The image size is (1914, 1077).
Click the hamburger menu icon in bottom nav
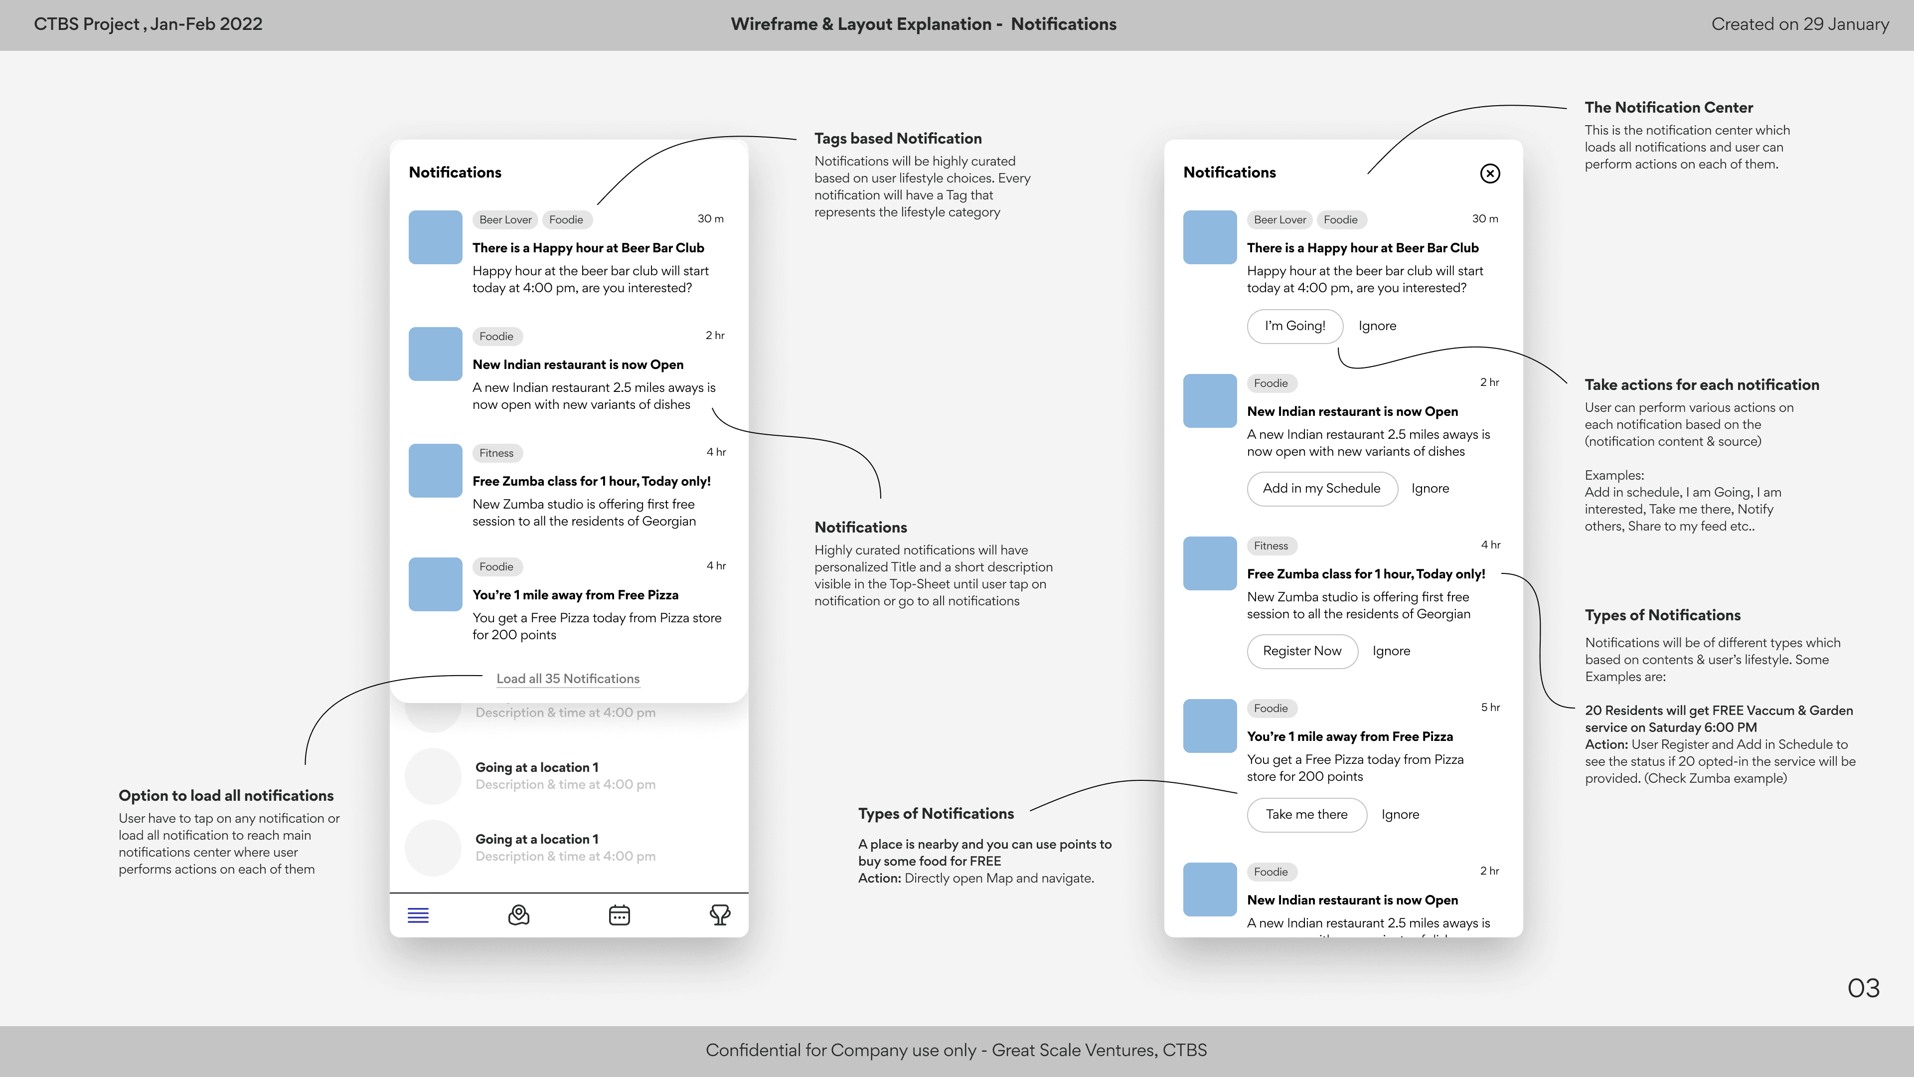coord(418,915)
